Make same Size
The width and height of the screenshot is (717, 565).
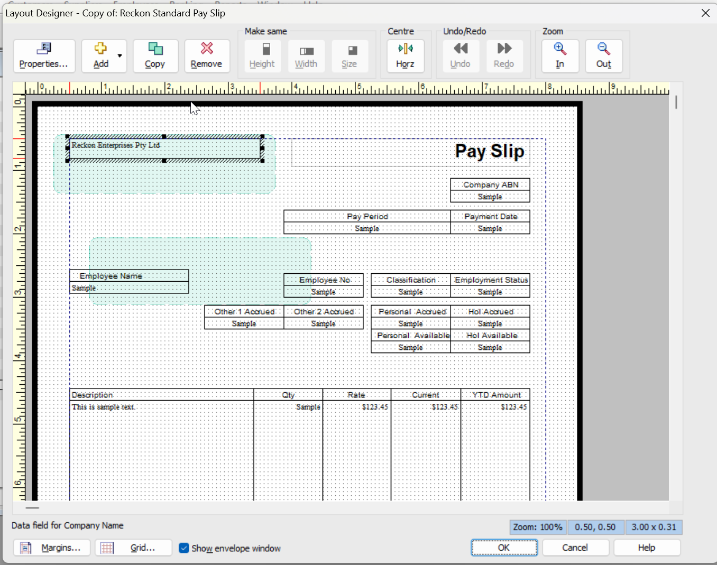(350, 56)
